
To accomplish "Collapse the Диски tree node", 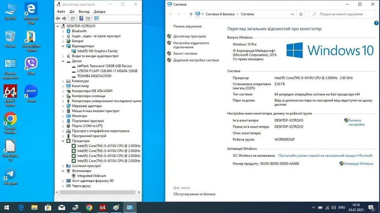I will (x=63, y=61).
